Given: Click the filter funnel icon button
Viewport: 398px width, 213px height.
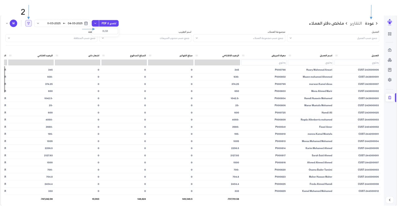Looking at the screenshot, I should 29,23.
